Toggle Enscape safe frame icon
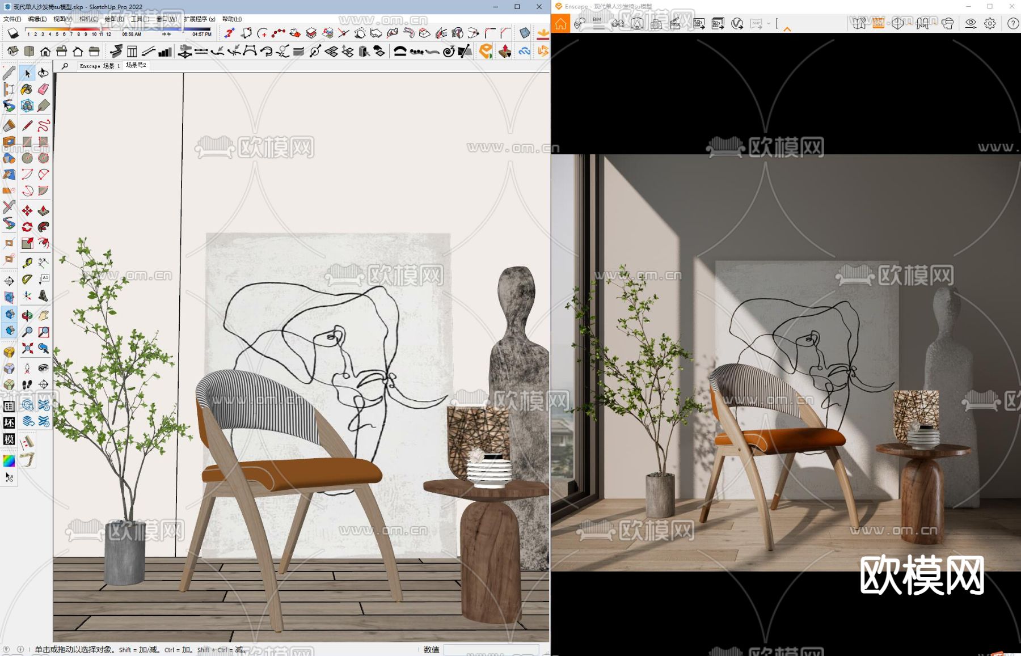 (878, 23)
